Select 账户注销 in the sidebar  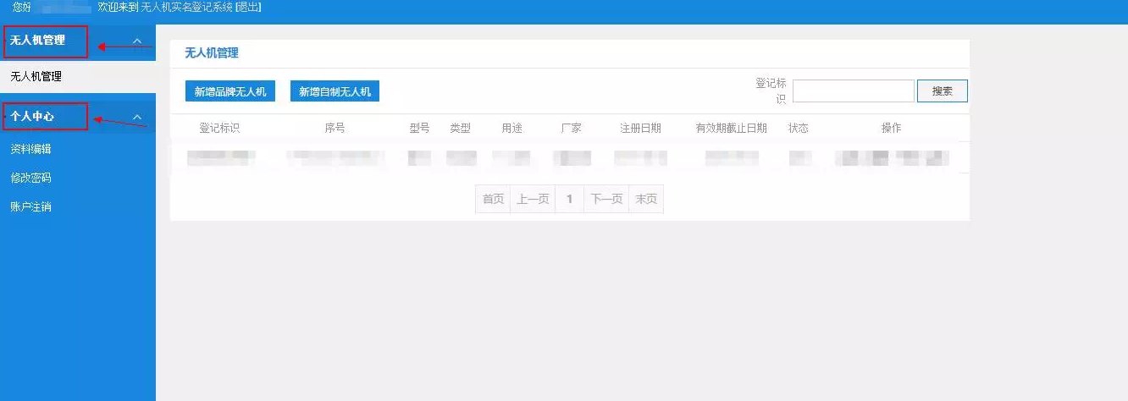[30, 206]
